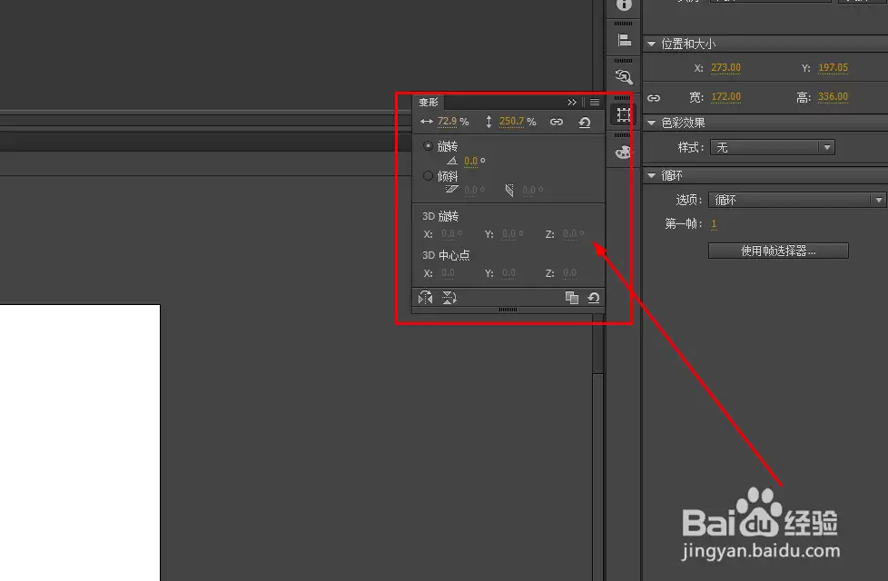The height and width of the screenshot is (581, 888).
Task: Open the 样式 dropdown showing 无
Action: pyautogui.click(x=773, y=148)
